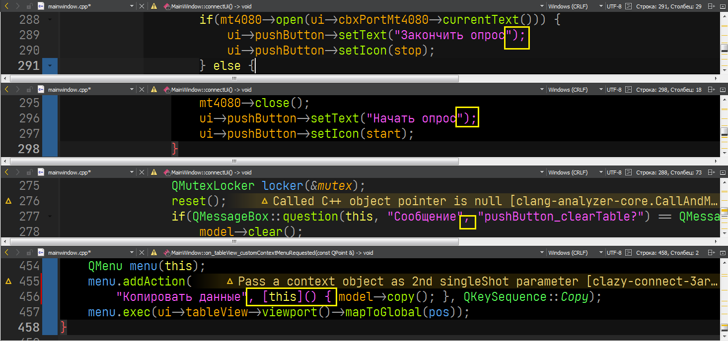Viewport: 728px width, 341px height.
Task: Click the split editor icon in the line 291 pane
Action: tap(711, 6)
